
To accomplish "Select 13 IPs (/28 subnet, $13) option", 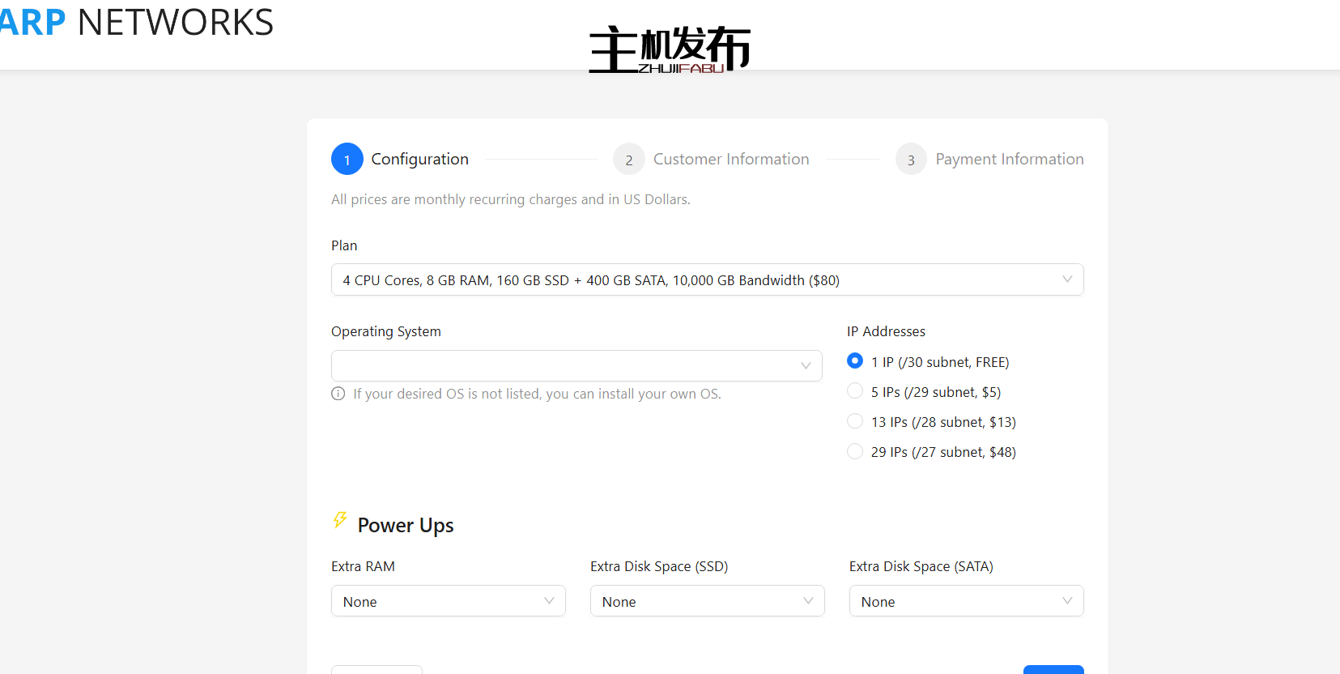I will coord(855,421).
